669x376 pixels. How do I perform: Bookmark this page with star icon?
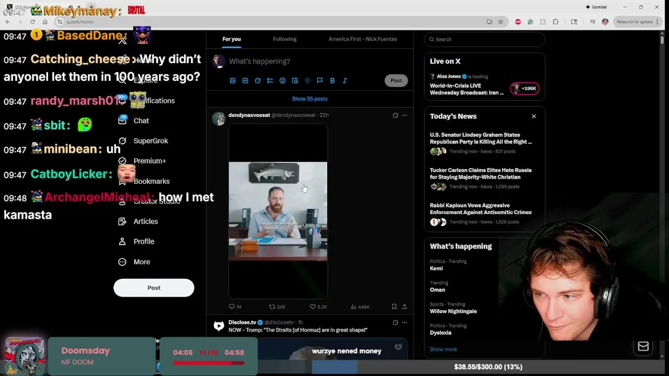click(500, 22)
